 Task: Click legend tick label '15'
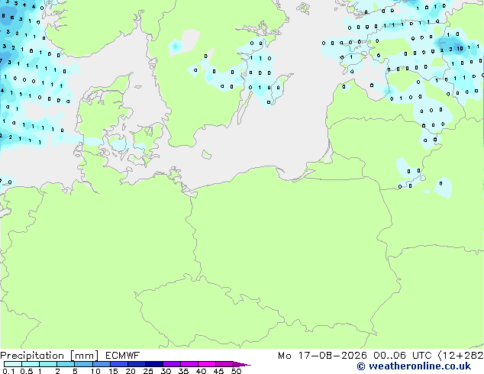click(x=113, y=371)
